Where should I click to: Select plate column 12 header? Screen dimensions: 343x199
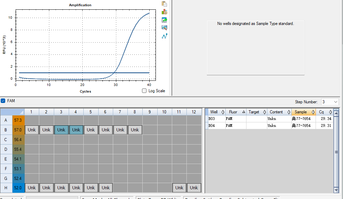pos(194,112)
